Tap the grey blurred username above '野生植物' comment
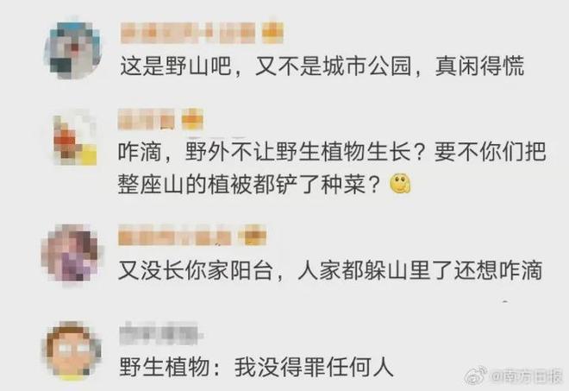The image size is (569, 391). [x=159, y=333]
